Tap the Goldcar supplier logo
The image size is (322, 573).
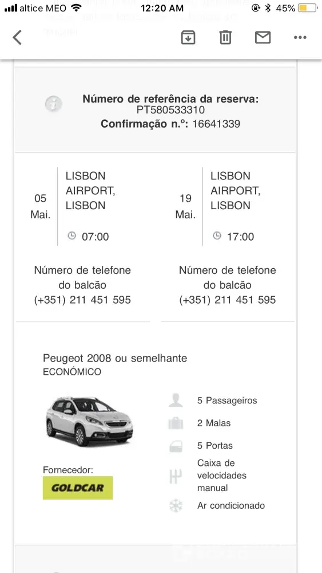point(78,488)
